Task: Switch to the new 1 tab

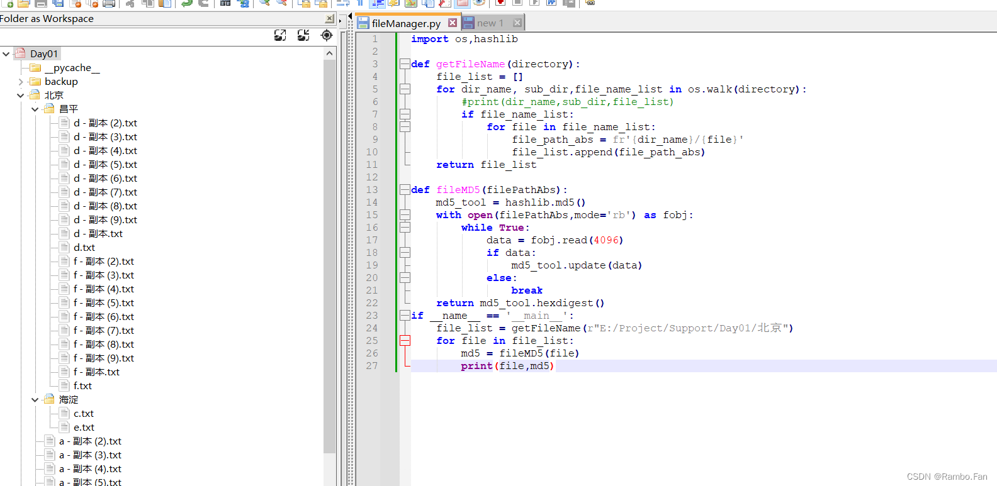Action: [490, 23]
